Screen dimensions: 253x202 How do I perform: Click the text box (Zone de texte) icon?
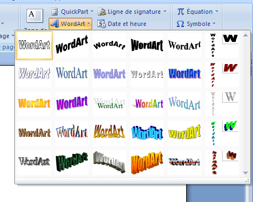35,15
